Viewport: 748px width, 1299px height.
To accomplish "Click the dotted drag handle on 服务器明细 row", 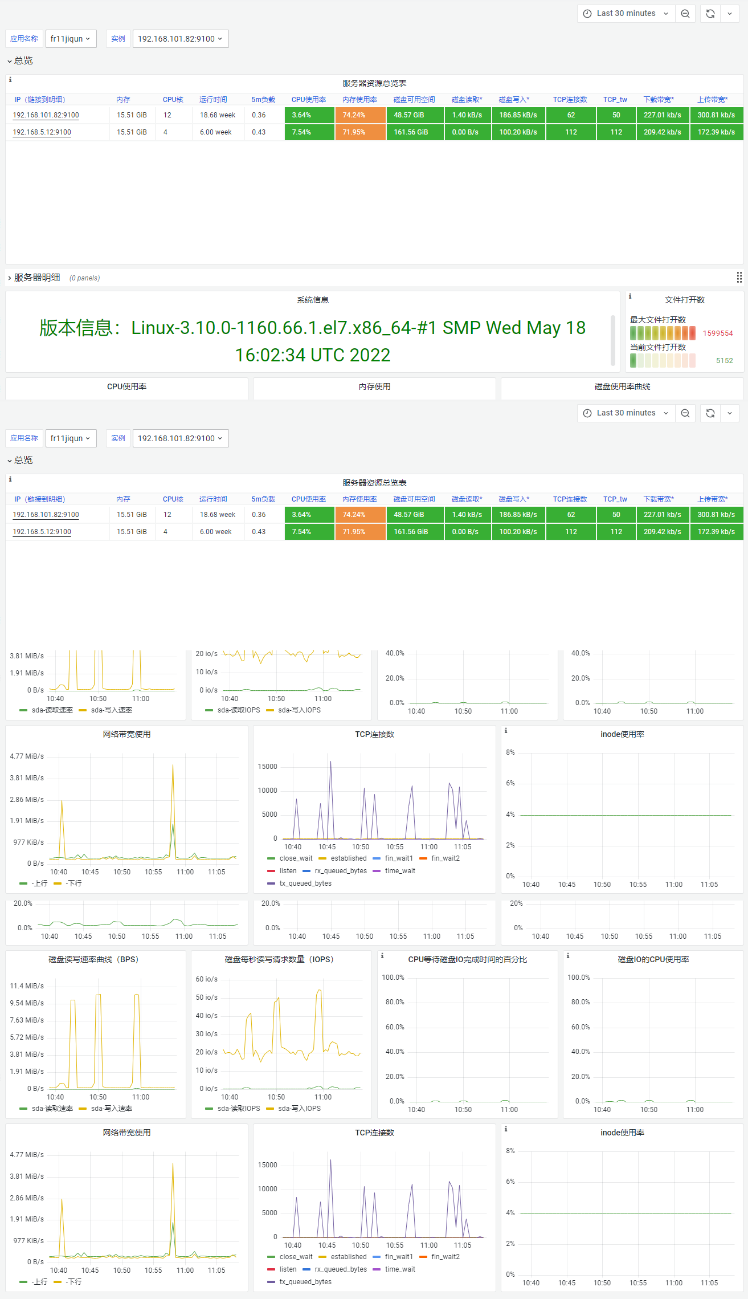I will click(739, 278).
